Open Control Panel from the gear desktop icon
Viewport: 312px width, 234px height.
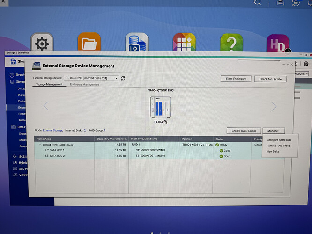(42, 43)
